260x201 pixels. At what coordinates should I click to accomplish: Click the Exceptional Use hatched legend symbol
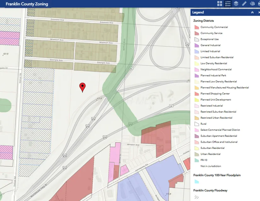197,39
